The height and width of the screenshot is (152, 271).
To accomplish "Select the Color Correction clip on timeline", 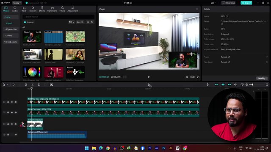I will tap(35, 124).
